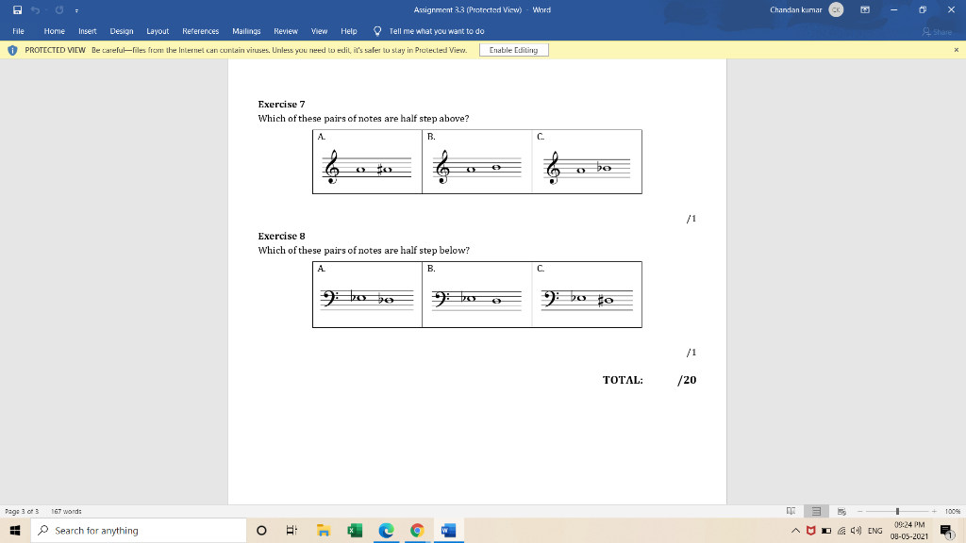Click Exercise 8 option C bass clef image
The height and width of the screenshot is (543, 966).
click(587, 299)
